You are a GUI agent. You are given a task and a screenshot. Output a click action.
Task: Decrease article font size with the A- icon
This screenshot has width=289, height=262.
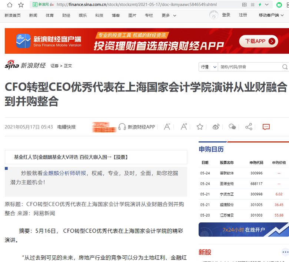(x=167, y=127)
